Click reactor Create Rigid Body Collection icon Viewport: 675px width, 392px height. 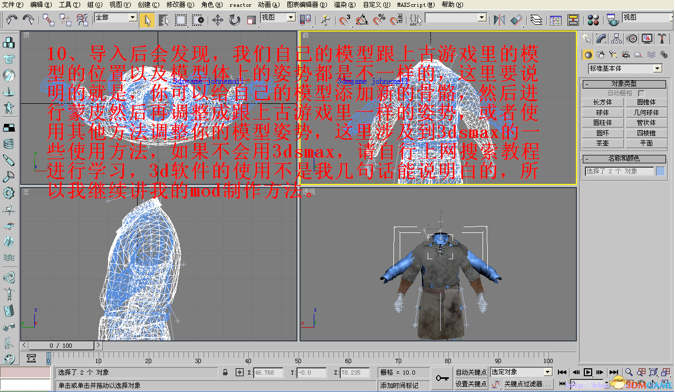[8, 43]
